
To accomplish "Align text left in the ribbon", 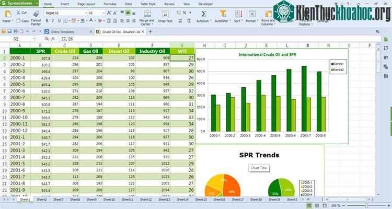I will (122, 21).
